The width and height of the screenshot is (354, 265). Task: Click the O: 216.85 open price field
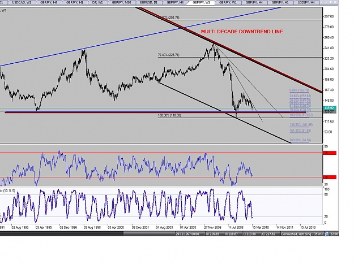click(x=212, y=234)
